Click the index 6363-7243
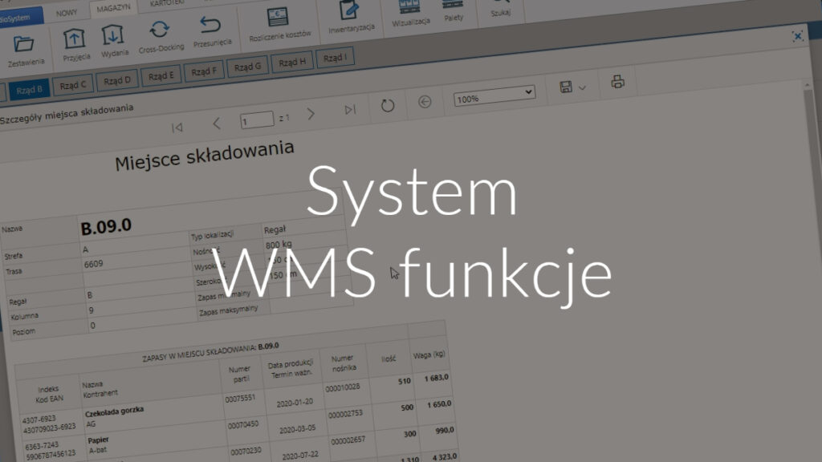This screenshot has width=822, height=462. tap(42, 446)
